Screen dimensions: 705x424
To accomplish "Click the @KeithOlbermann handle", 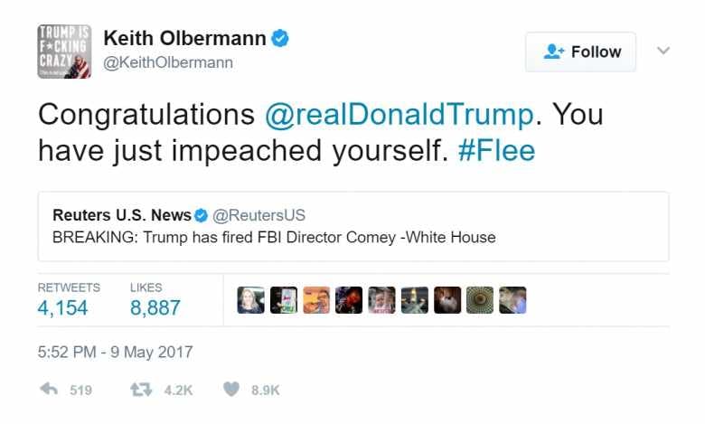I will [168, 62].
